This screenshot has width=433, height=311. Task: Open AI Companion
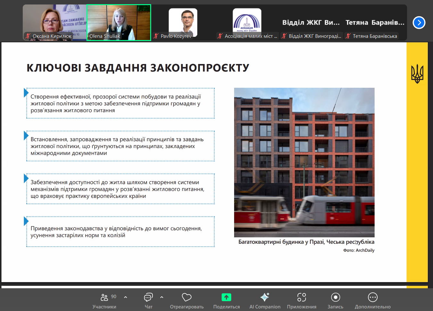click(265, 301)
